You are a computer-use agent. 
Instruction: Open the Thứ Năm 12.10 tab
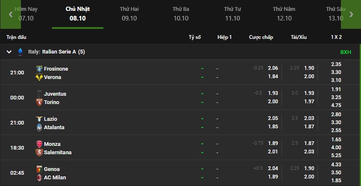tap(284, 13)
